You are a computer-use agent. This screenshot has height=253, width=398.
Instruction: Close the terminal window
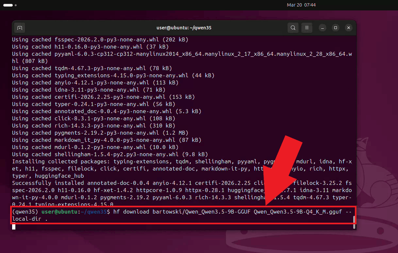coord(349,28)
